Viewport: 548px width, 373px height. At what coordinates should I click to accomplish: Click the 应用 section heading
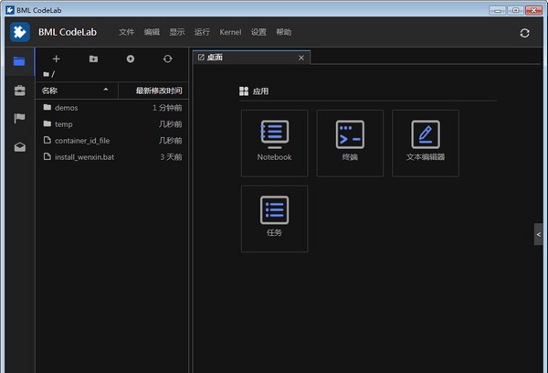[260, 91]
